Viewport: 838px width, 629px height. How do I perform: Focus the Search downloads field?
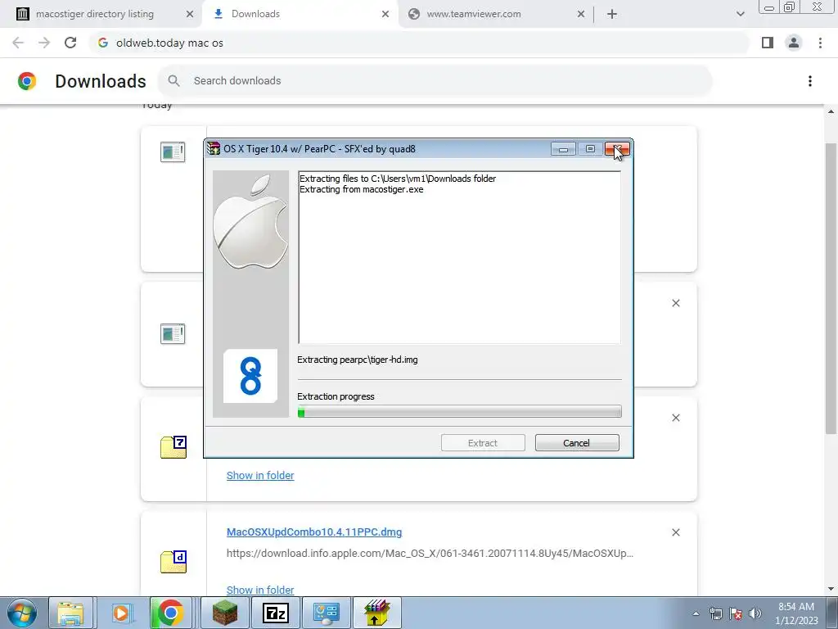pos(435,81)
